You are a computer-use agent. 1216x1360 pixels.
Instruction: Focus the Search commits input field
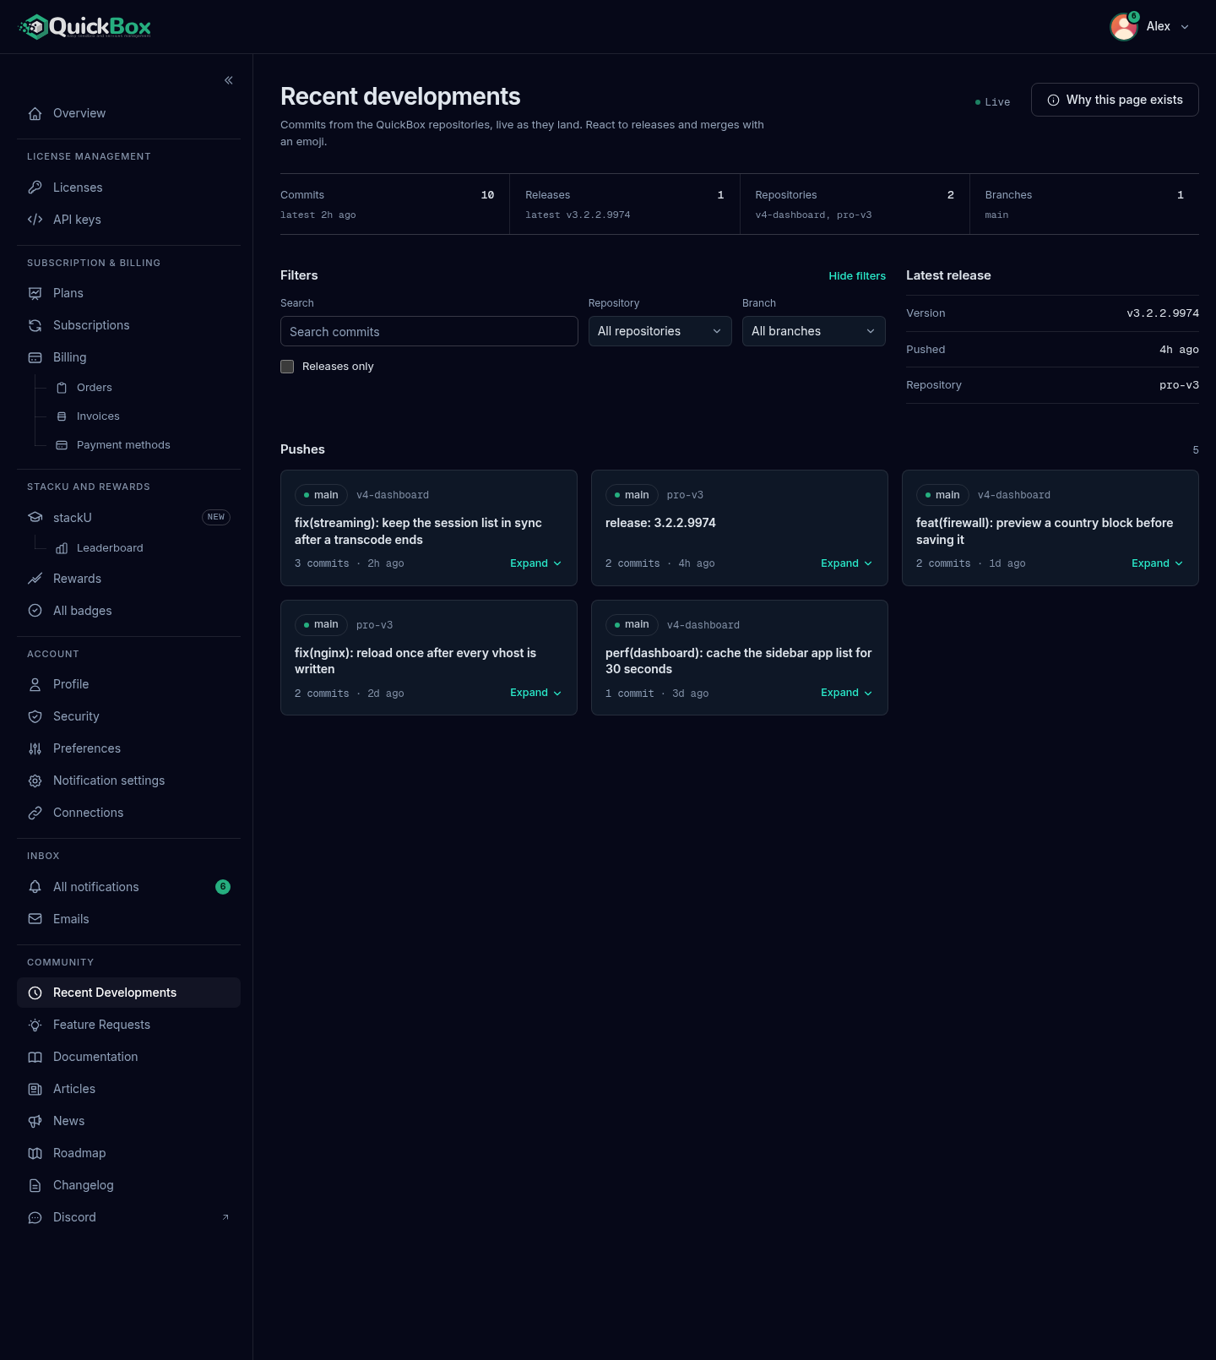(x=429, y=331)
